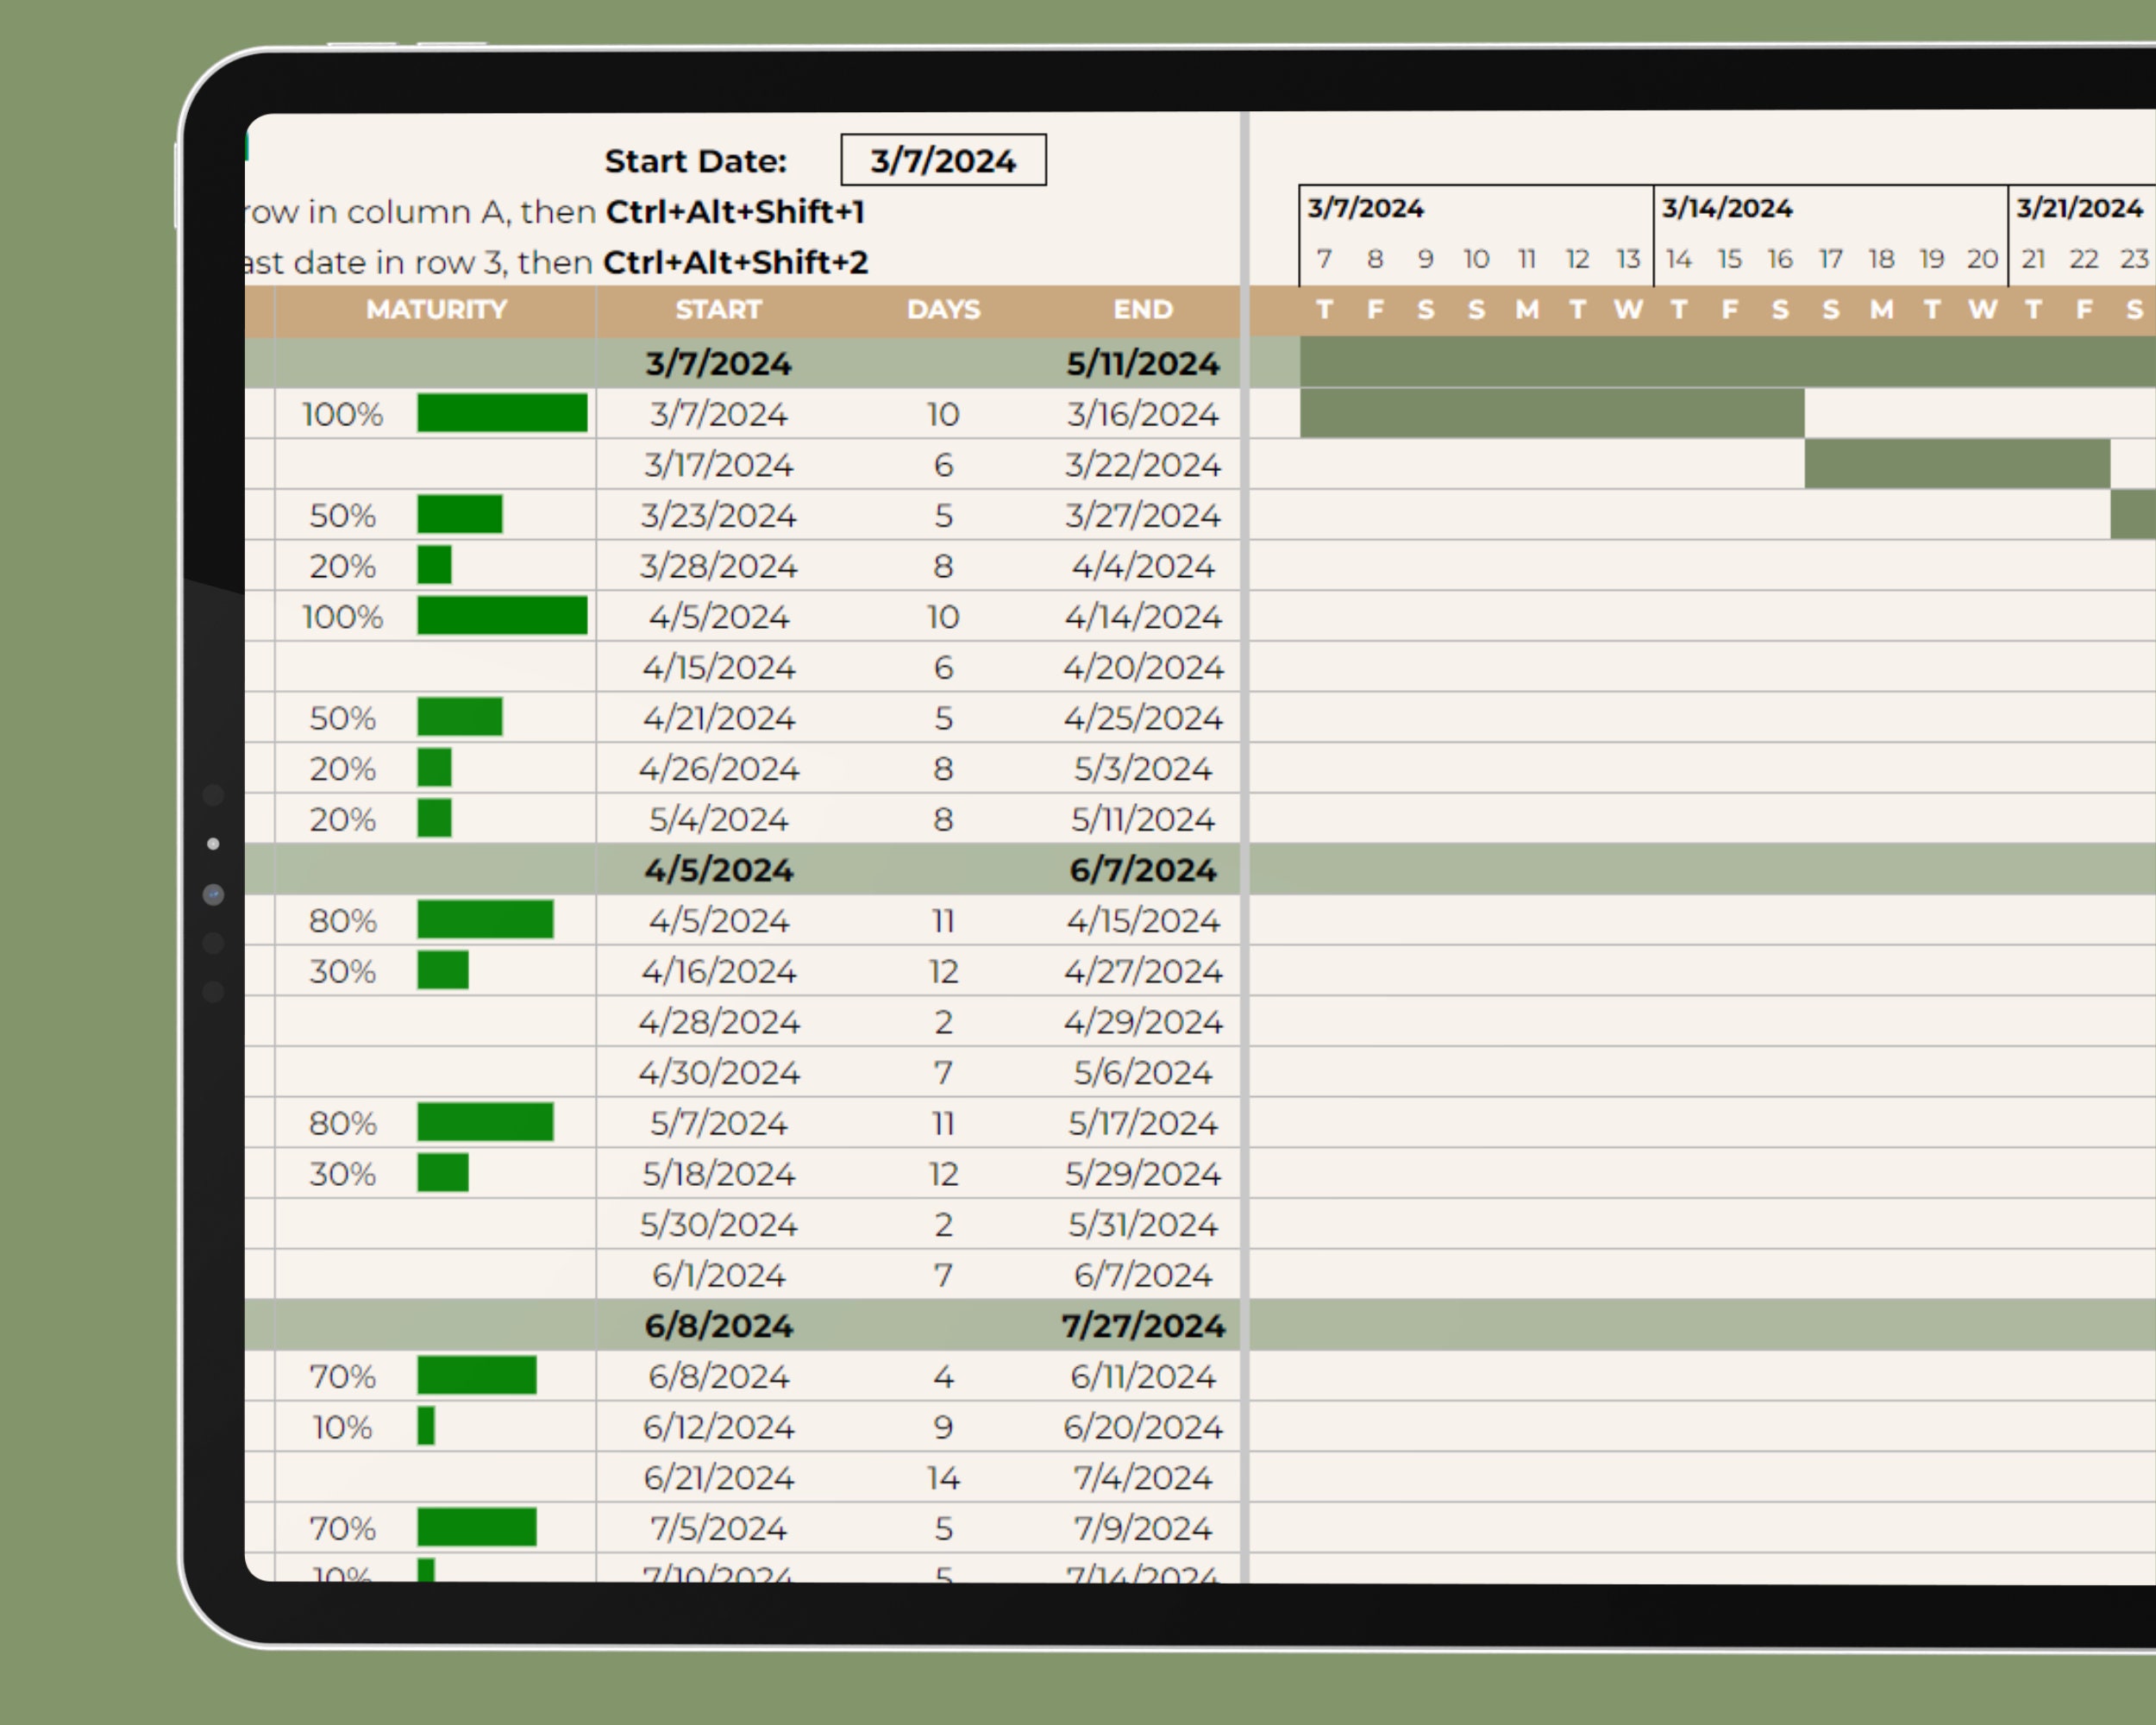Image resolution: width=2156 pixels, height=1725 pixels.
Task: Click the 50% maturity bar beside 3/23/2024
Action: point(460,516)
